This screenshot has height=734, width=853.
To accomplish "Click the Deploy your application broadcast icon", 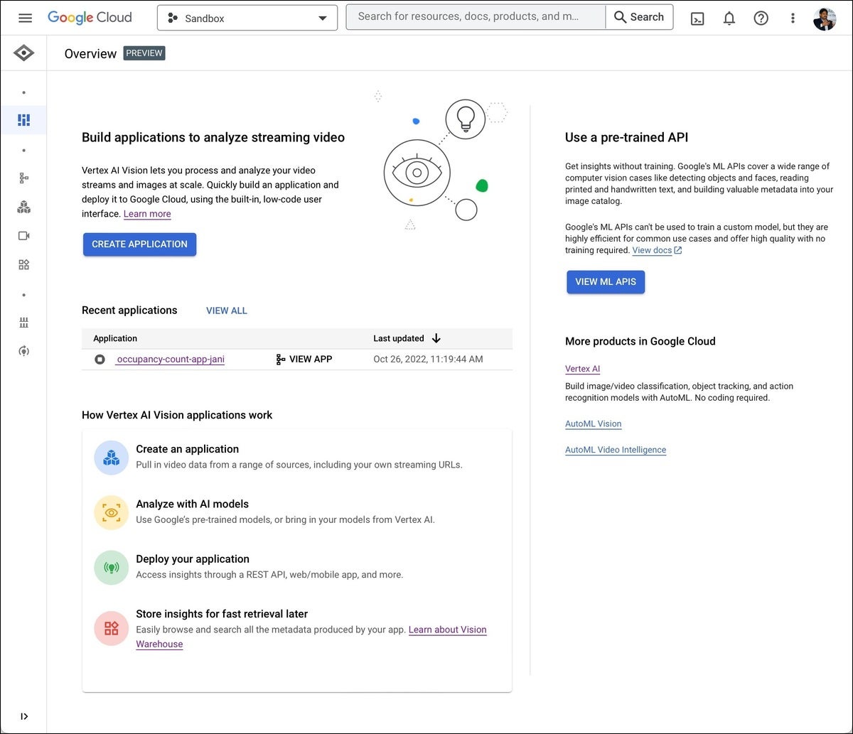I will click(x=111, y=567).
